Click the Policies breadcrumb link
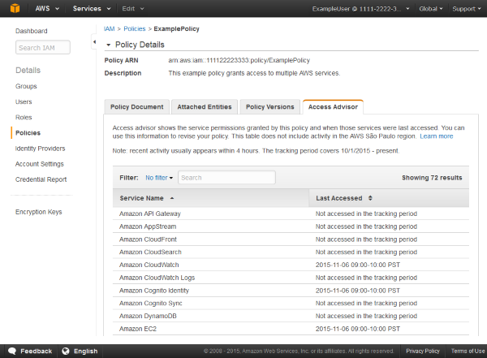 tap(135, 29)
